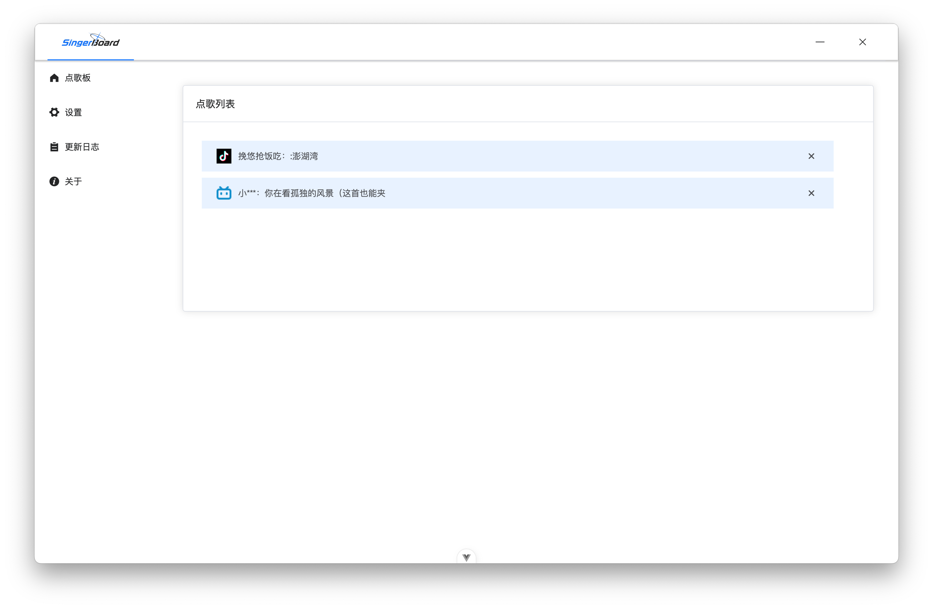Open the 更新日志 changelog page
Viewport: 933px width, 609px height.
pos(74,147)
